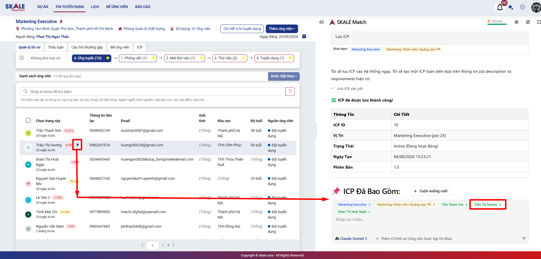541x259 pixels.
Task: Open the user profile avatar
Action: (x=536, y=7)
